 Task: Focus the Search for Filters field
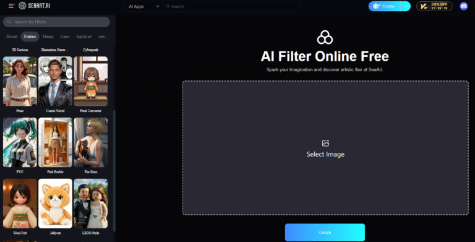pos(56,22)
